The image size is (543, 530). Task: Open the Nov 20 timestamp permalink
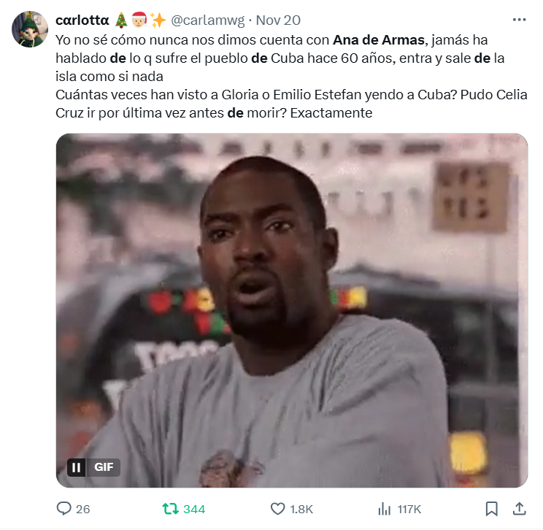[278, 20]
